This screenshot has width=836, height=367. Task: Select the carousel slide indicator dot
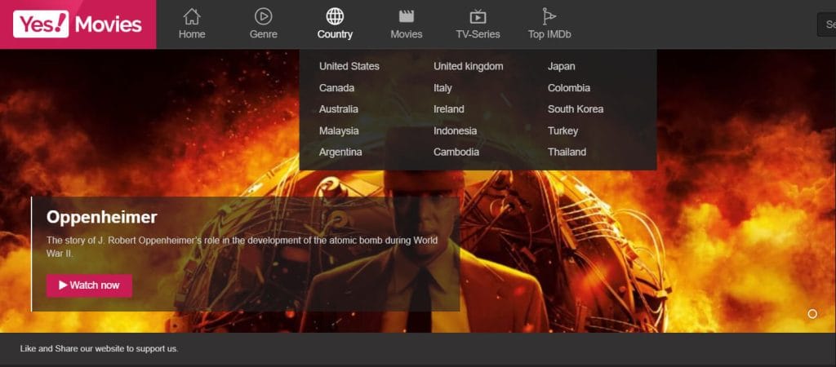click(812, 314)
